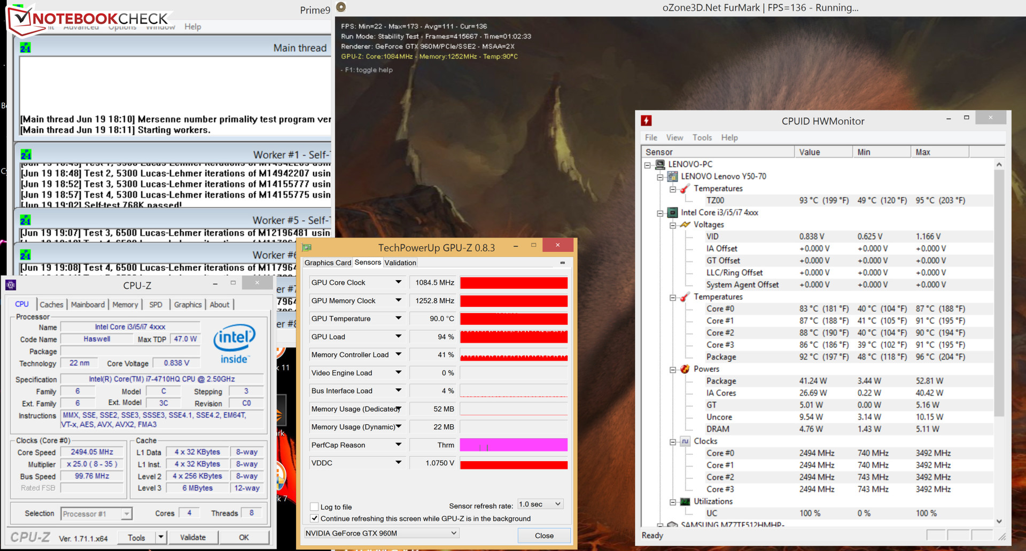Click the Max column header in HWMonitor

click(x=939, y=152)
